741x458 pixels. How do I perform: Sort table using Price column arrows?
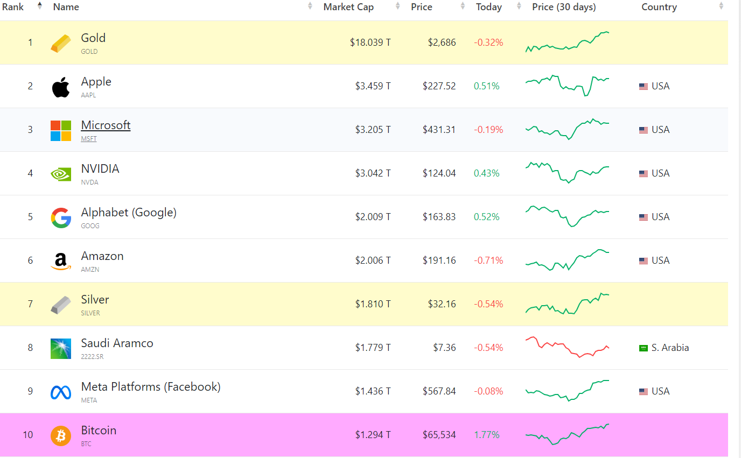(463, 6)
